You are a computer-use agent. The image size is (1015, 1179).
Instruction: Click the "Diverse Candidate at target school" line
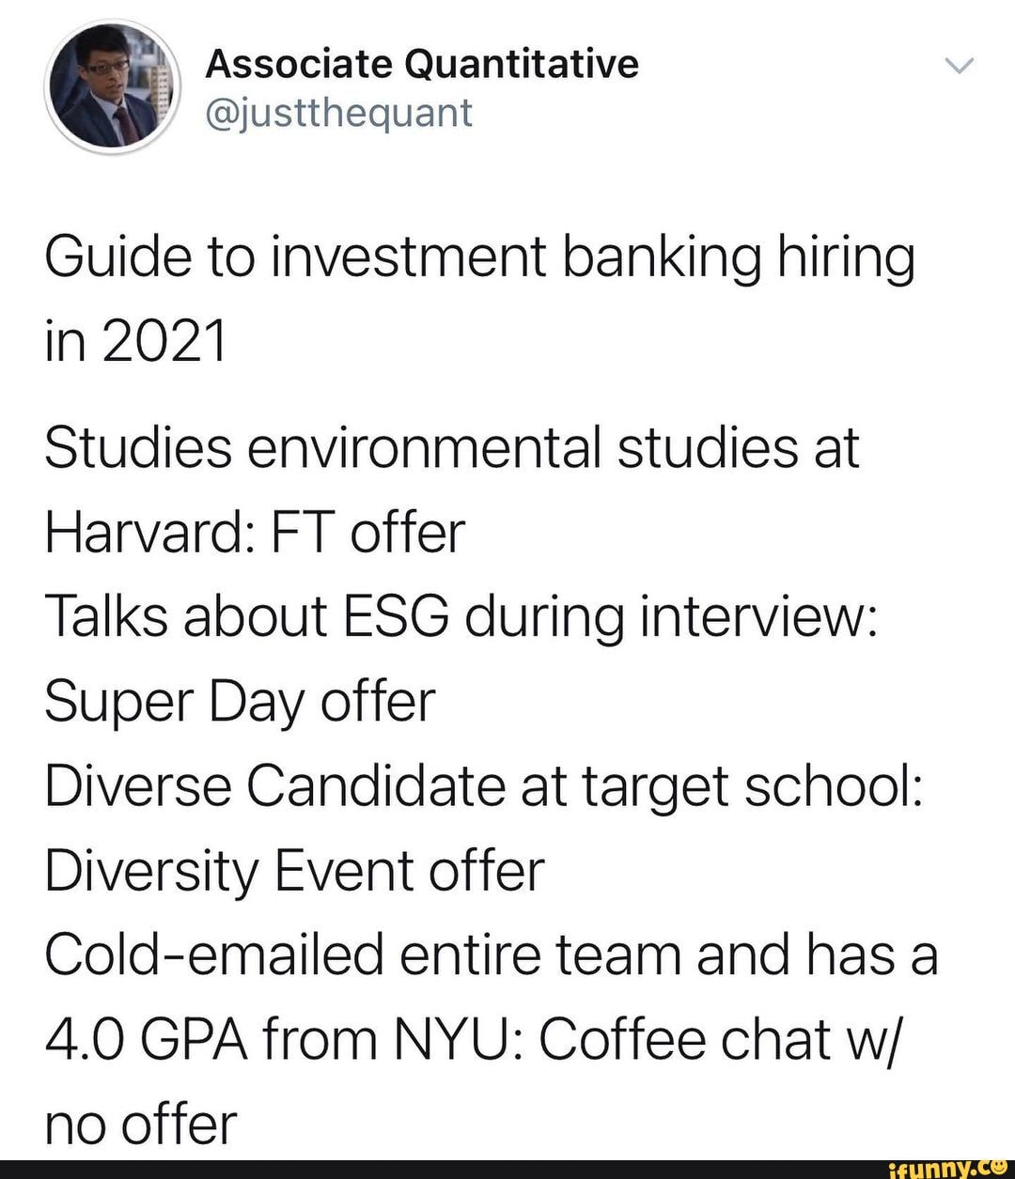pyautogui.click(x=484, y=785)
